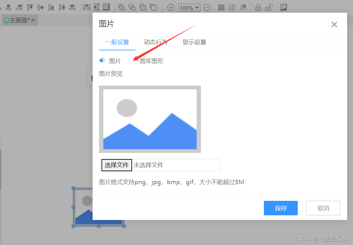This screenshot has height=245, width=353.
Task: Zoom out with the minus circle icon
Action: [207, 8]
